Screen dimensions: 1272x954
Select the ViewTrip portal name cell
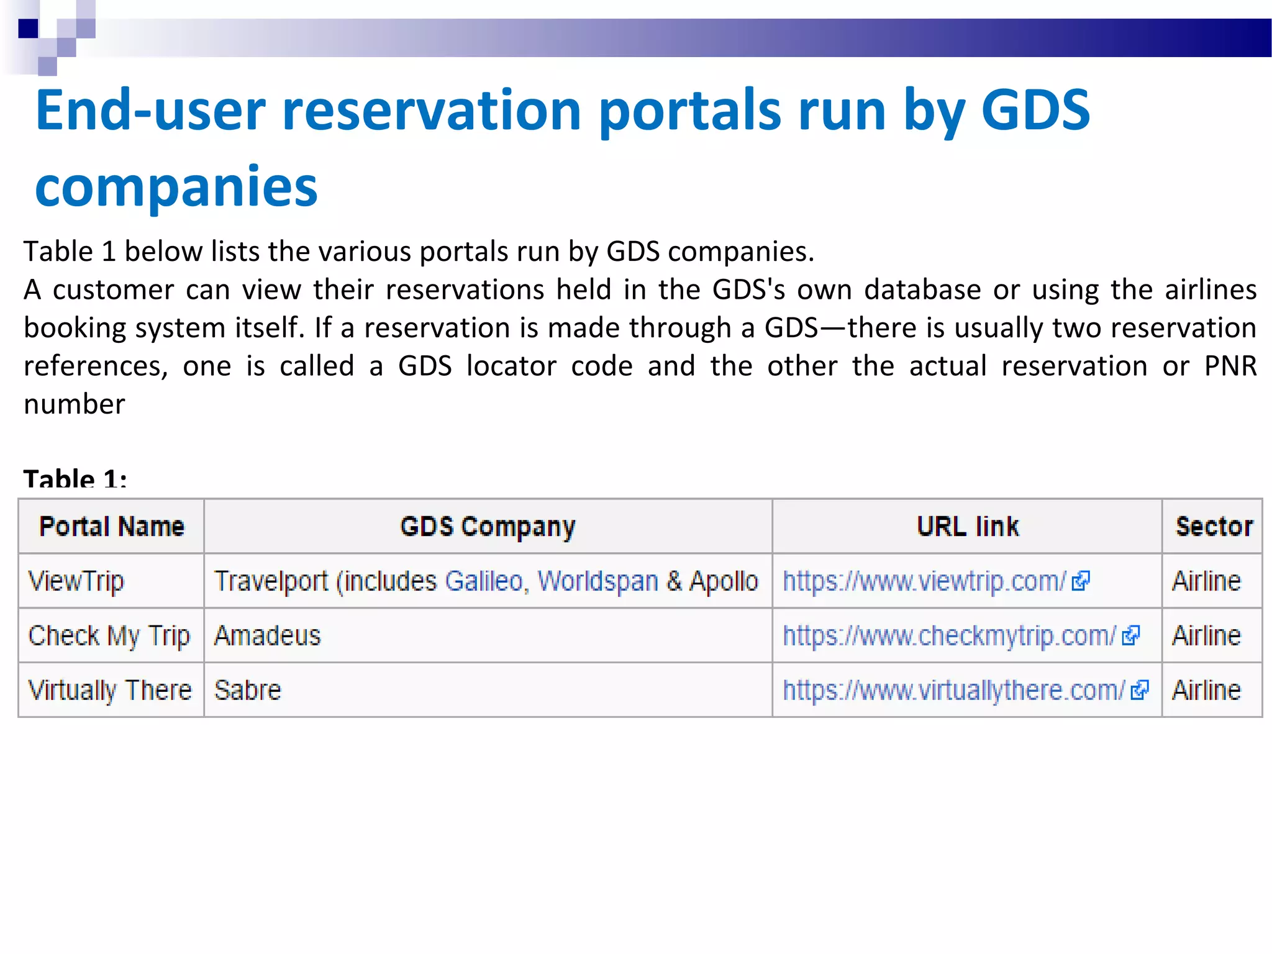(x=76, y=581)
